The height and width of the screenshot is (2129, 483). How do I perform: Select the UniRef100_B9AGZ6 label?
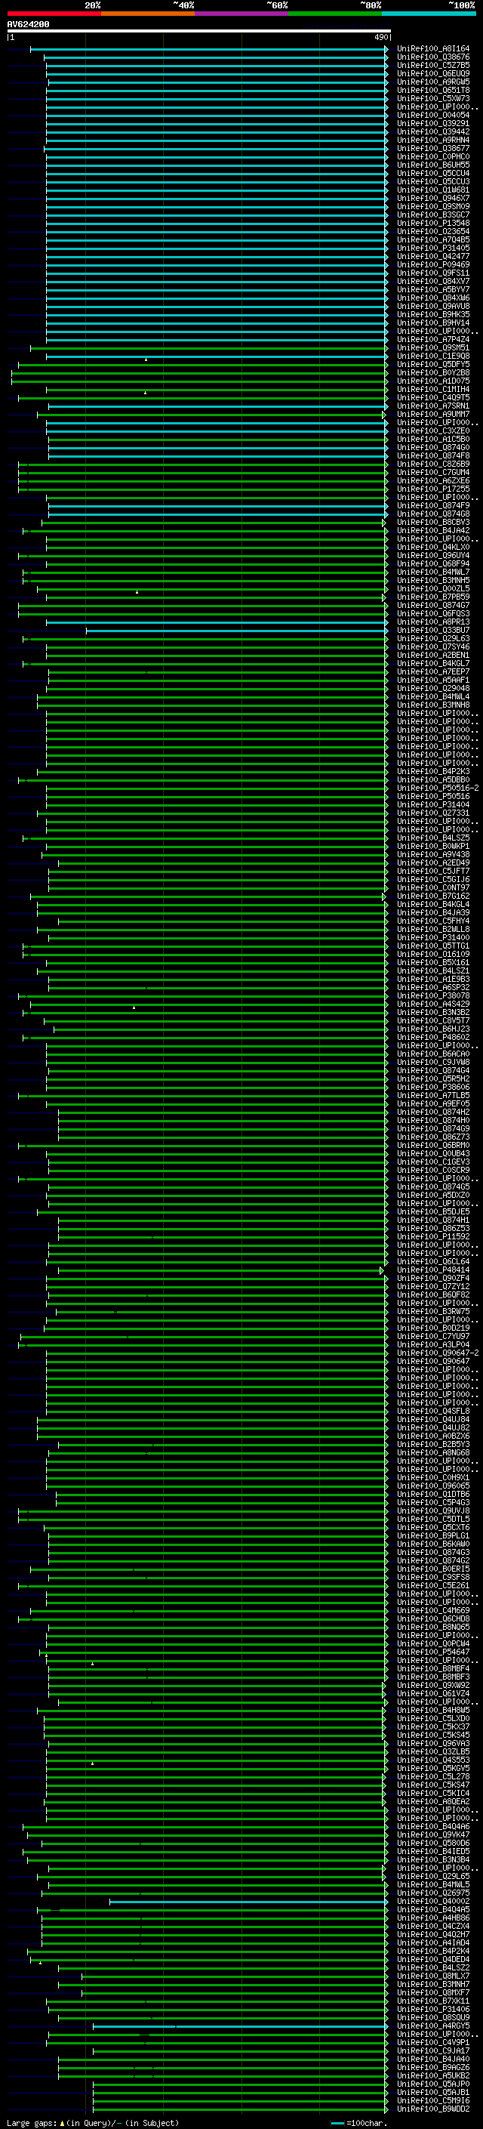pos(433,2067)
